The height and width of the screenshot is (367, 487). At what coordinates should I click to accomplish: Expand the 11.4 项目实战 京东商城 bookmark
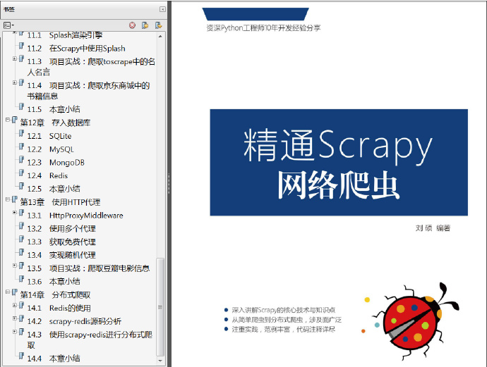point(14,82)
